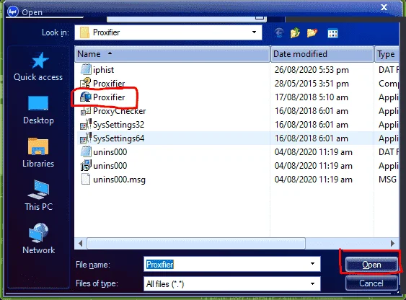Select unins000 DAT file icon

click(86, 151)
